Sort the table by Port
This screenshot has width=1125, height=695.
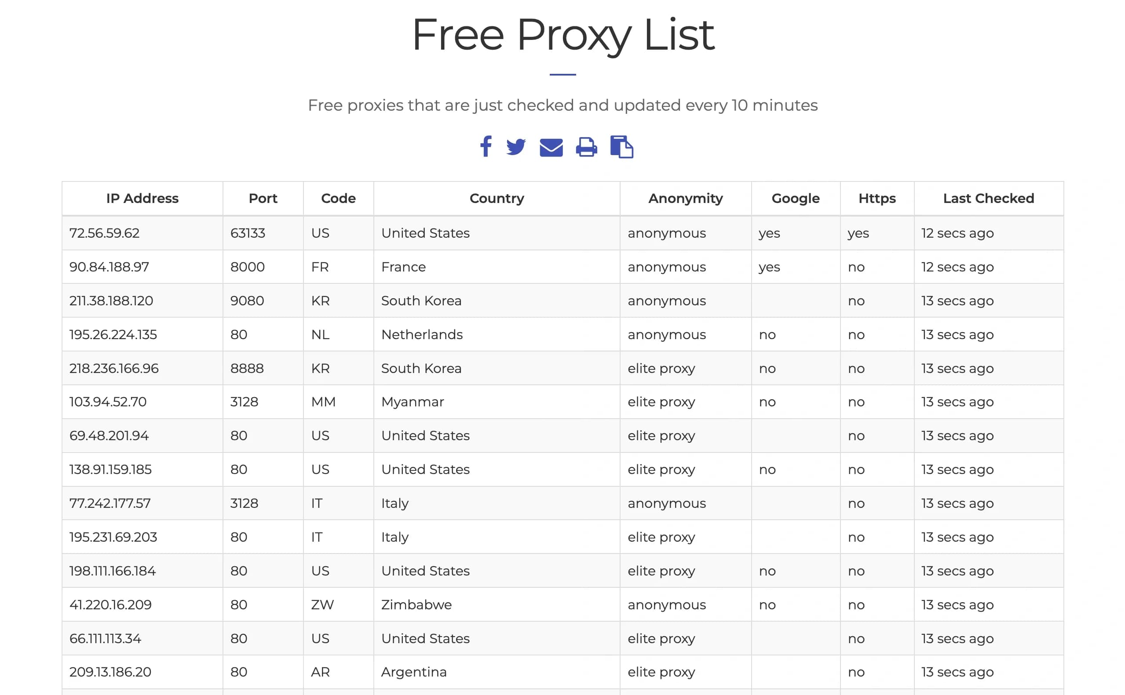[263, 198]
